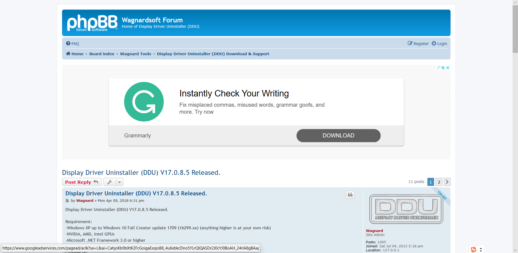
Task: Click the 11 posts count text
Action: point(416,182)
